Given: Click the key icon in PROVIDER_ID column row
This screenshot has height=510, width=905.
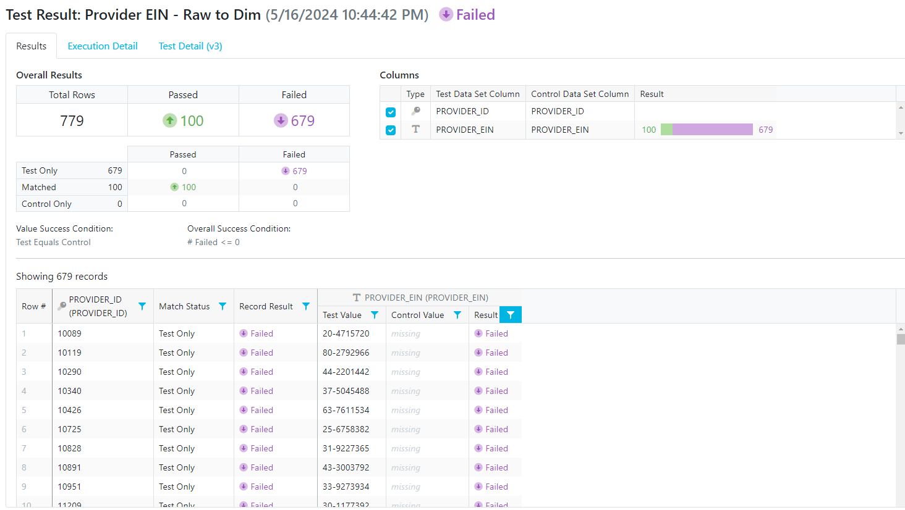Looking at the screenshot, I should click(x=415, y=111).
